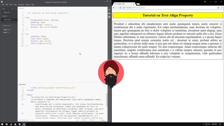The width and height of the screenshot is (224, 126).
Task: Click the Live Preview lightning icon in Brackets
Action: [109, 10]
